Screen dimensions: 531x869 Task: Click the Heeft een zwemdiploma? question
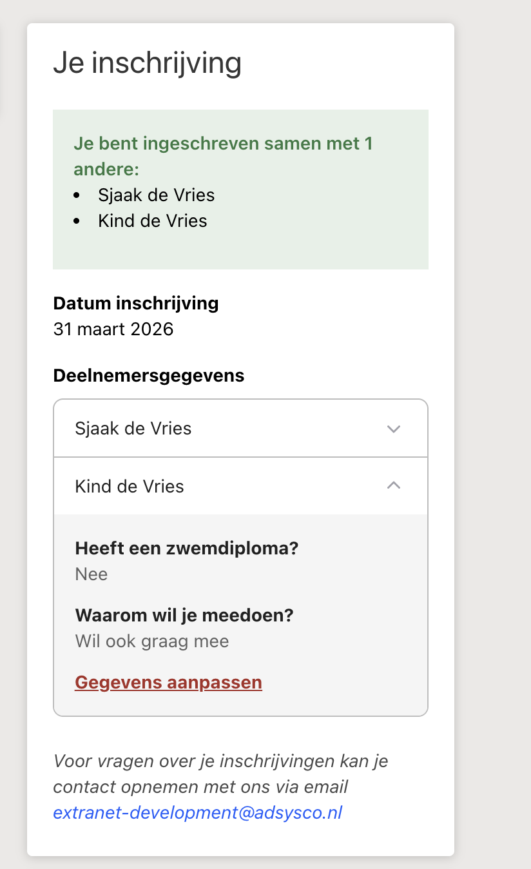tap(187, 548)
